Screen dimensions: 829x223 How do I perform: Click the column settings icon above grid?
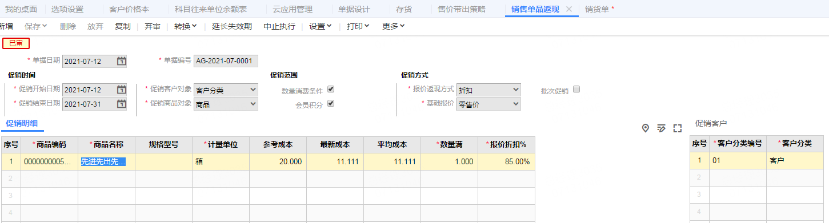tap(662, 128)
